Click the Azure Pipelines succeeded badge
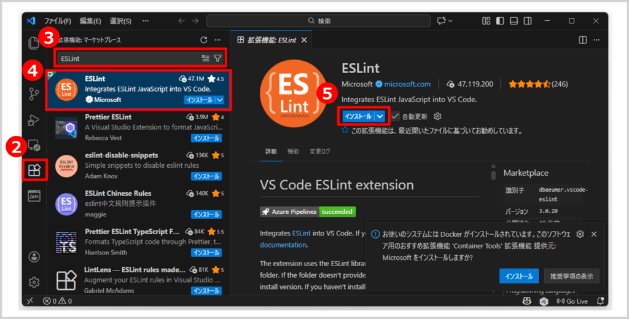This screenshot has width=629, height=319. coord(308,211)
